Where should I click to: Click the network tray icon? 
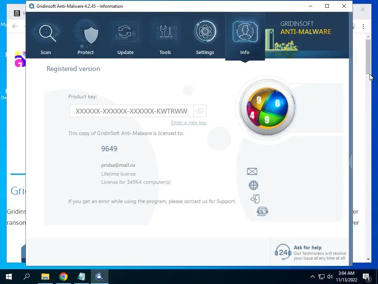point(322,277)
